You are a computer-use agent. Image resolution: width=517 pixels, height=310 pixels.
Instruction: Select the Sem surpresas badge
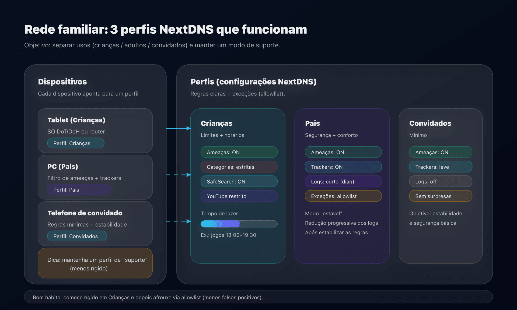click(440, 196)
